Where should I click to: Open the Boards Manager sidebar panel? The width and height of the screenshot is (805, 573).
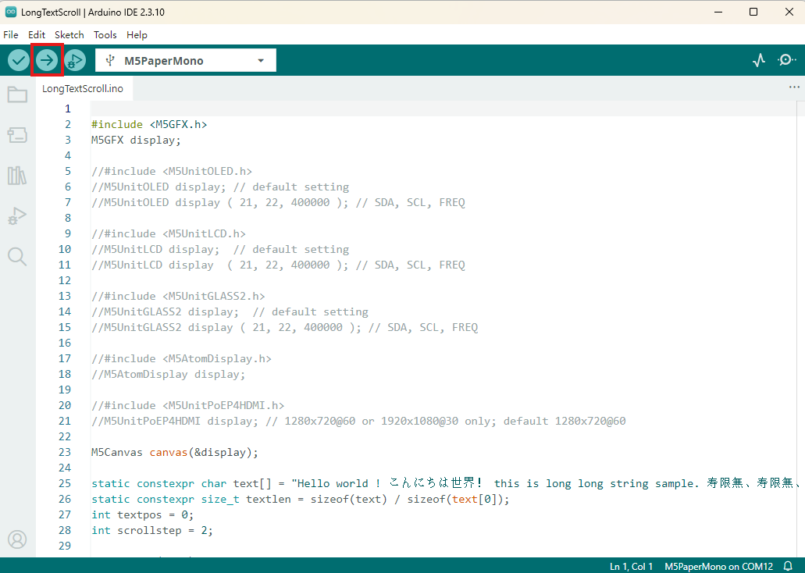coord(17,135)
